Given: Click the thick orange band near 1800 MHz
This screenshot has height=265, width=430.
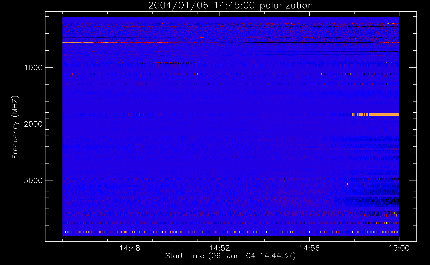Looking at the screenshot, I should click(x=376, y=114).
